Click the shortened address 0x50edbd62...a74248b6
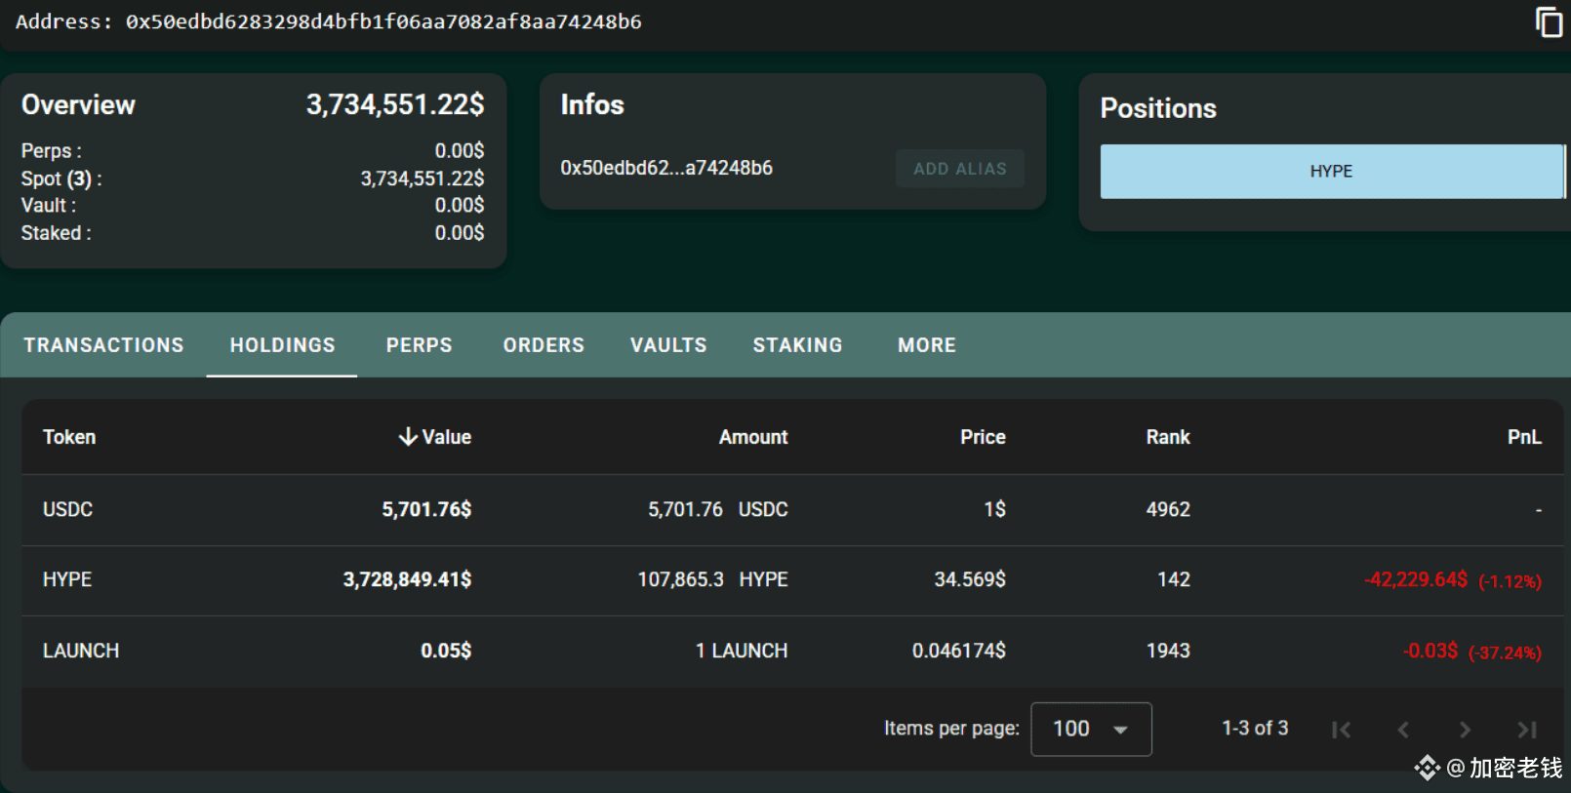 tap(666, 168)
